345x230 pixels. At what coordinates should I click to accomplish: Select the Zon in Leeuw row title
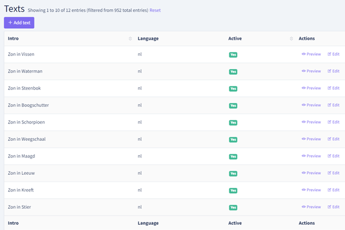coord(21,173)
